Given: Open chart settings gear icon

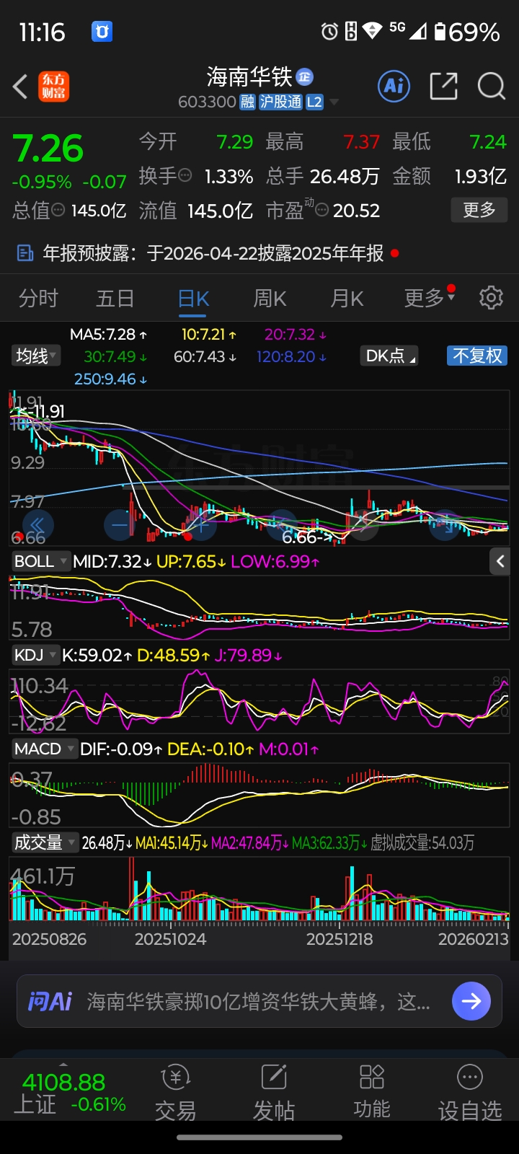Looking at the screenshot, I should pyautogui.click(x=491, y=297).
